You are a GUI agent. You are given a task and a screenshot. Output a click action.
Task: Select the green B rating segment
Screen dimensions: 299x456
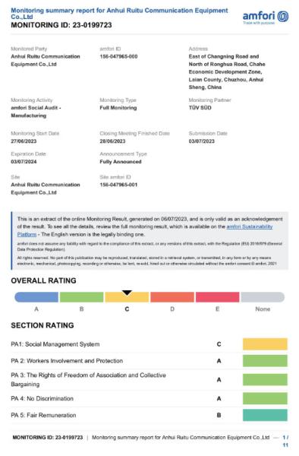[81, 297]
